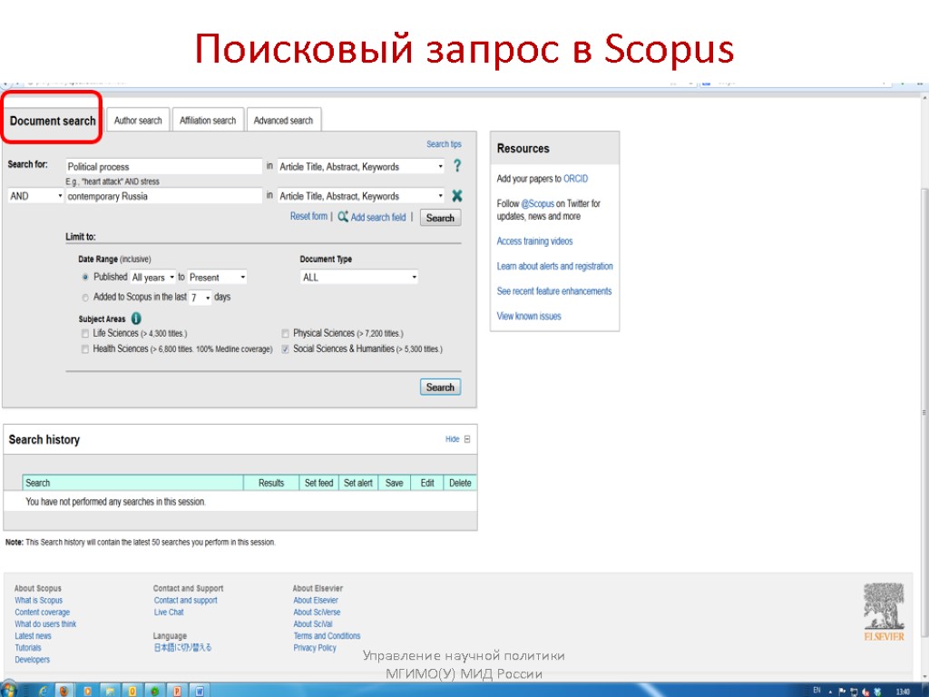Open Windows Media Player taskbar icon
This screenshot has height=697, width=929.
(88, 691)
